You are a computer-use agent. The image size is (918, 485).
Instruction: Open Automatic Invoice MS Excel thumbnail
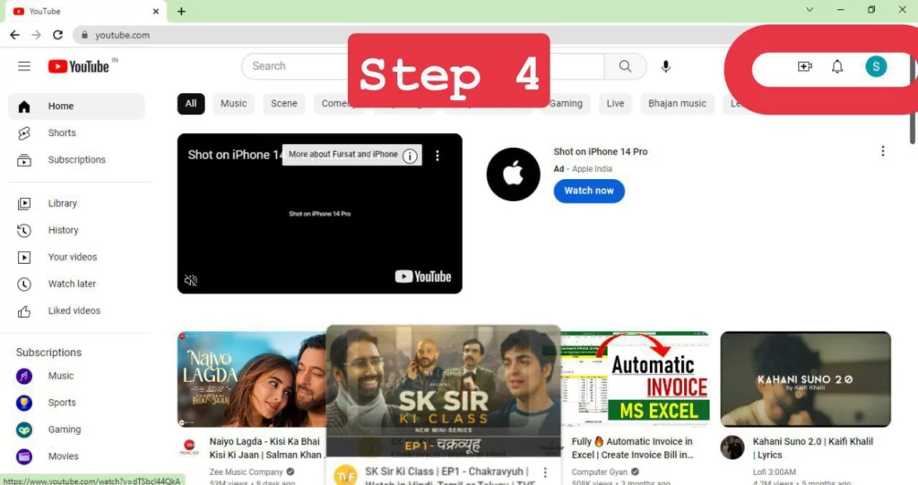click(x=636, y=379)
